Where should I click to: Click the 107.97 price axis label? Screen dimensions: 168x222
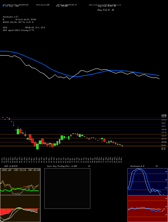click(x=164, y=139)
